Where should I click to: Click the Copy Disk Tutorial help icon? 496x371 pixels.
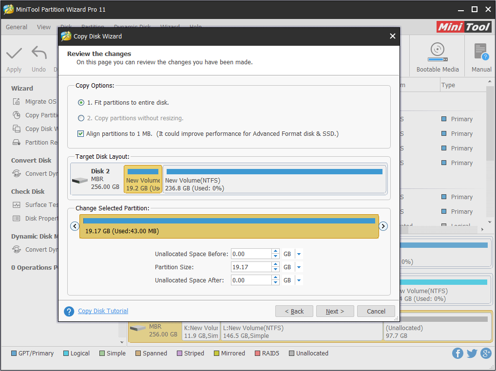coord(69,311)
